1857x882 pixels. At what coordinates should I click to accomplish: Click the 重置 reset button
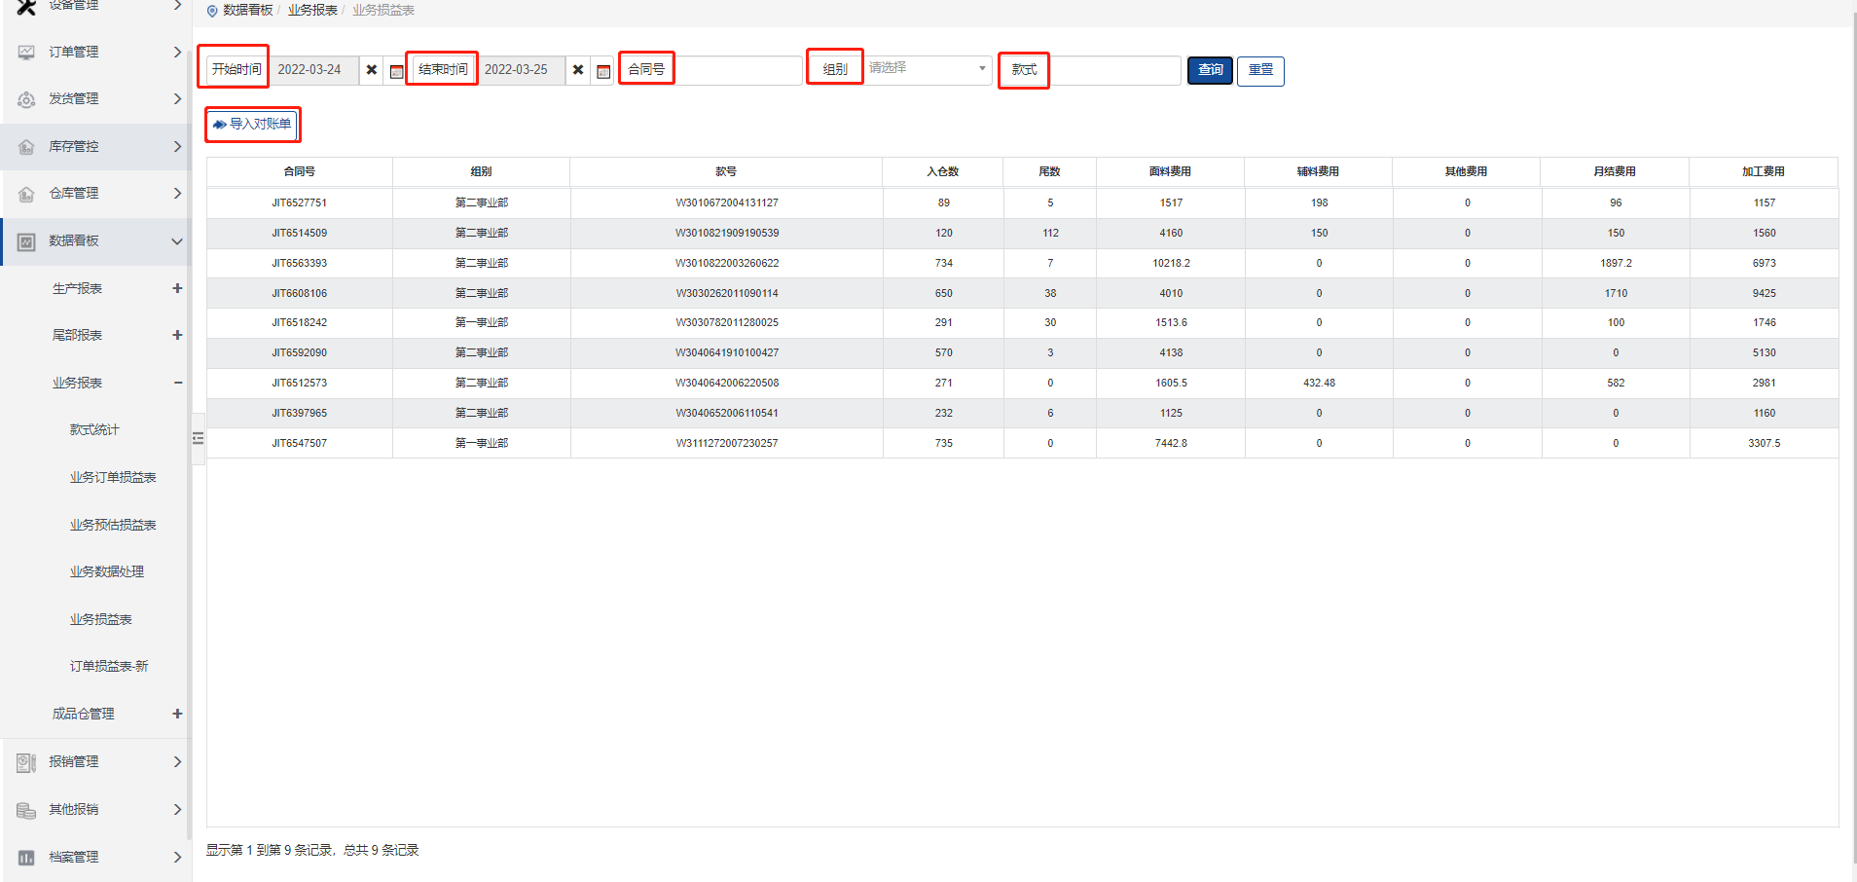pyautogui.click(x=1260, y=70)
